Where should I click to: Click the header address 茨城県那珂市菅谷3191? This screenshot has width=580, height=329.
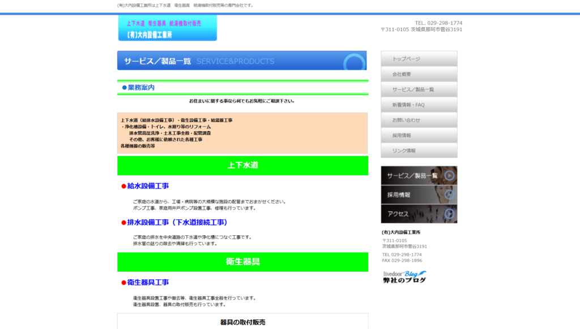[x=437, y=29]
